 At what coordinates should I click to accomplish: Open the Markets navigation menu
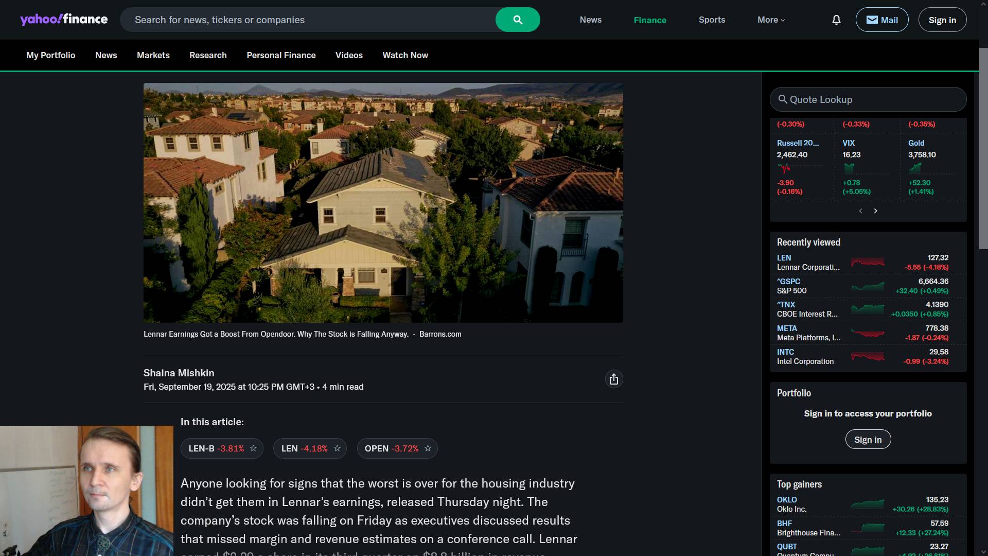click(153, 55)
